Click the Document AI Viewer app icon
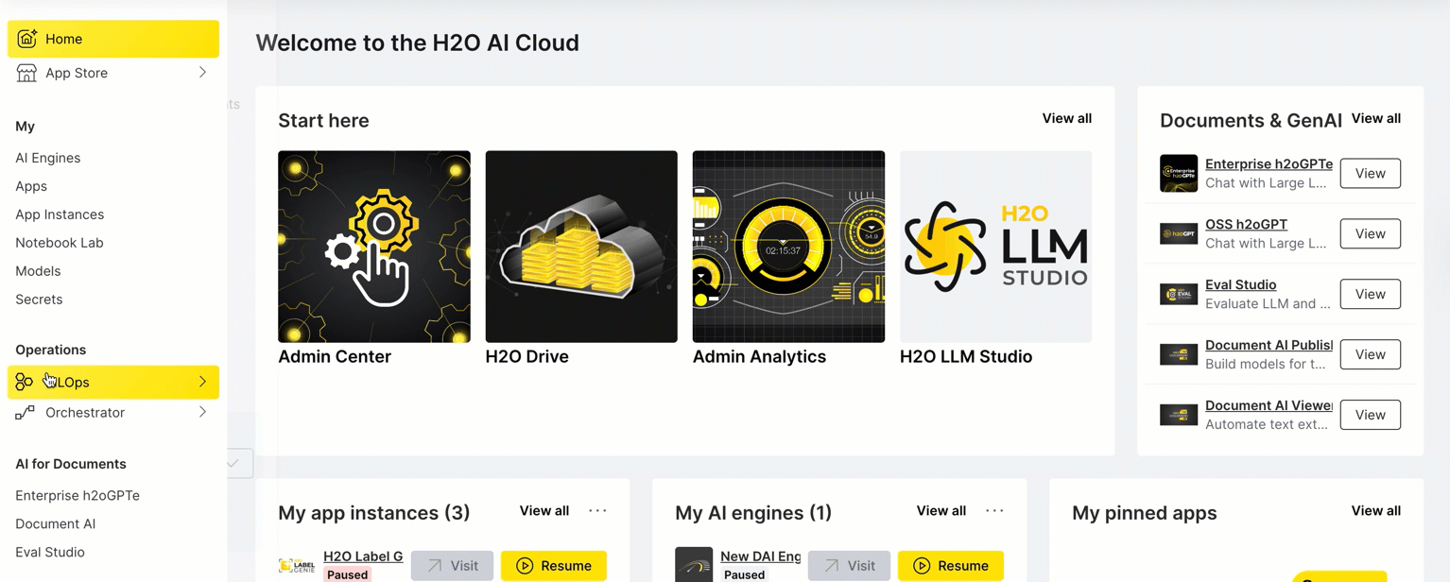The width and height of the screenshot is (1450, 582). pos(1179,415)
